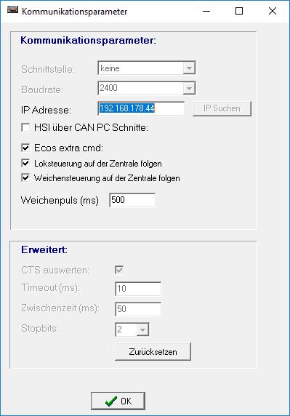Click the app icon in the title bar

(x=12, y=10)
